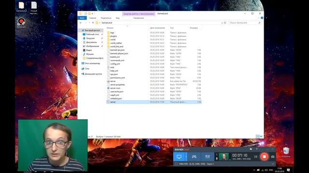The image size is (309, 173).
Task: Select Сеть in the navigation pane
Action: (x=87, y=69)
